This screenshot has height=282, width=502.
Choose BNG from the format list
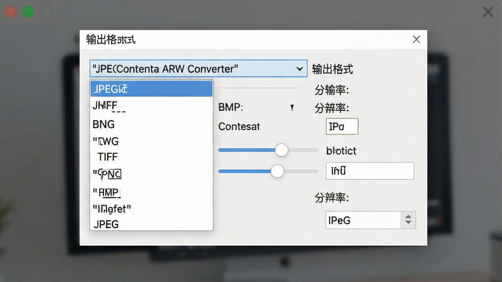click(x=151, y=124)
